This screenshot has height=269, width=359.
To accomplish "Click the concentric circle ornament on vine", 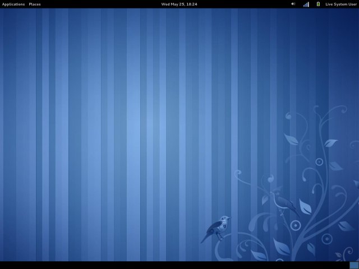I will pyautogui.click(x=319, y=162).
